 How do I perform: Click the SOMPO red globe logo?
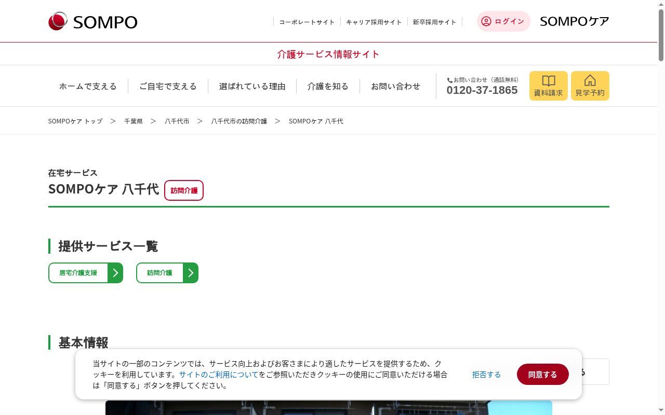pos(58,21)
